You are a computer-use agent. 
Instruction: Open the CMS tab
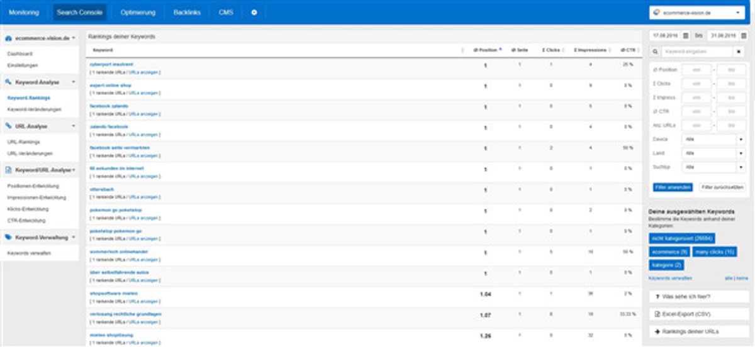point(226,12)
